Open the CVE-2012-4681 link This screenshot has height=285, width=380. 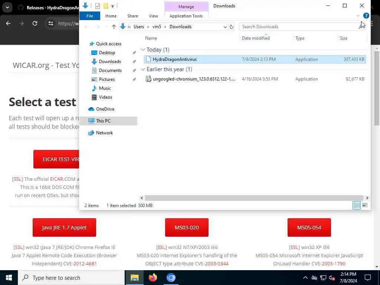click(85, 264)
